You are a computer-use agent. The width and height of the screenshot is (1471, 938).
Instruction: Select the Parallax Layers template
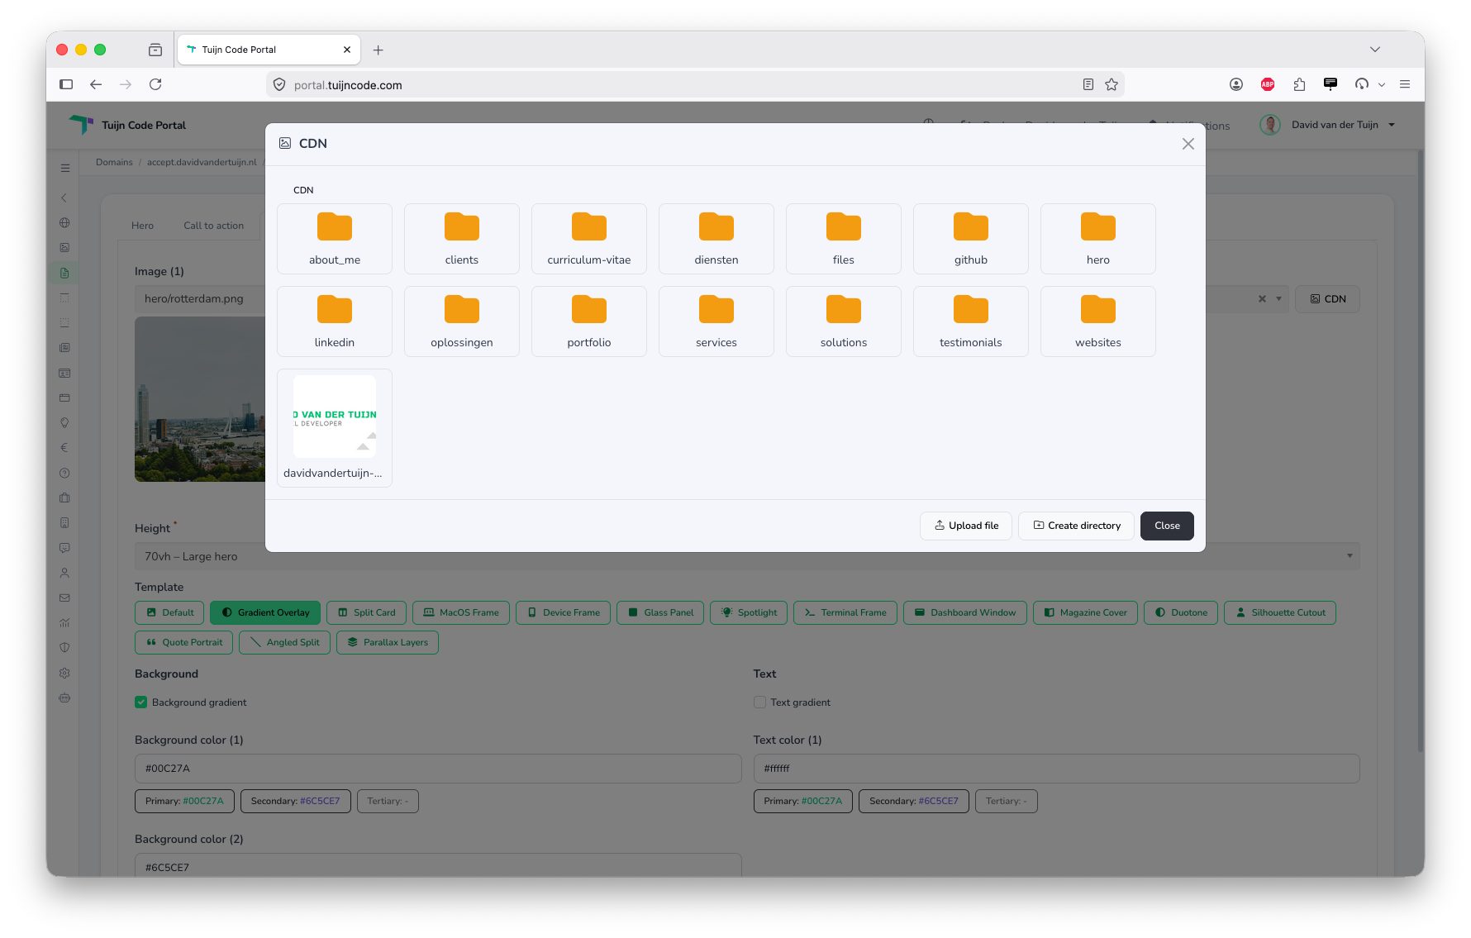click(x=388, y=642)
